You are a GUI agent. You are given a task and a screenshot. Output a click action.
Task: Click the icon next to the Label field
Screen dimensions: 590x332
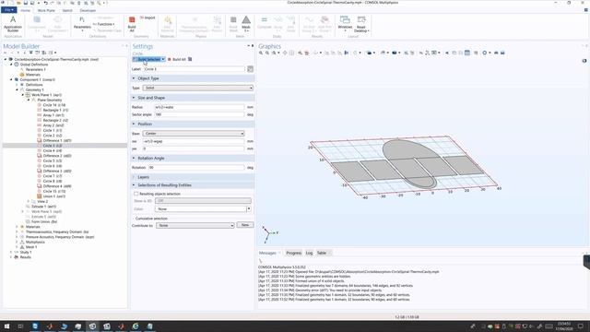(250, 69)
